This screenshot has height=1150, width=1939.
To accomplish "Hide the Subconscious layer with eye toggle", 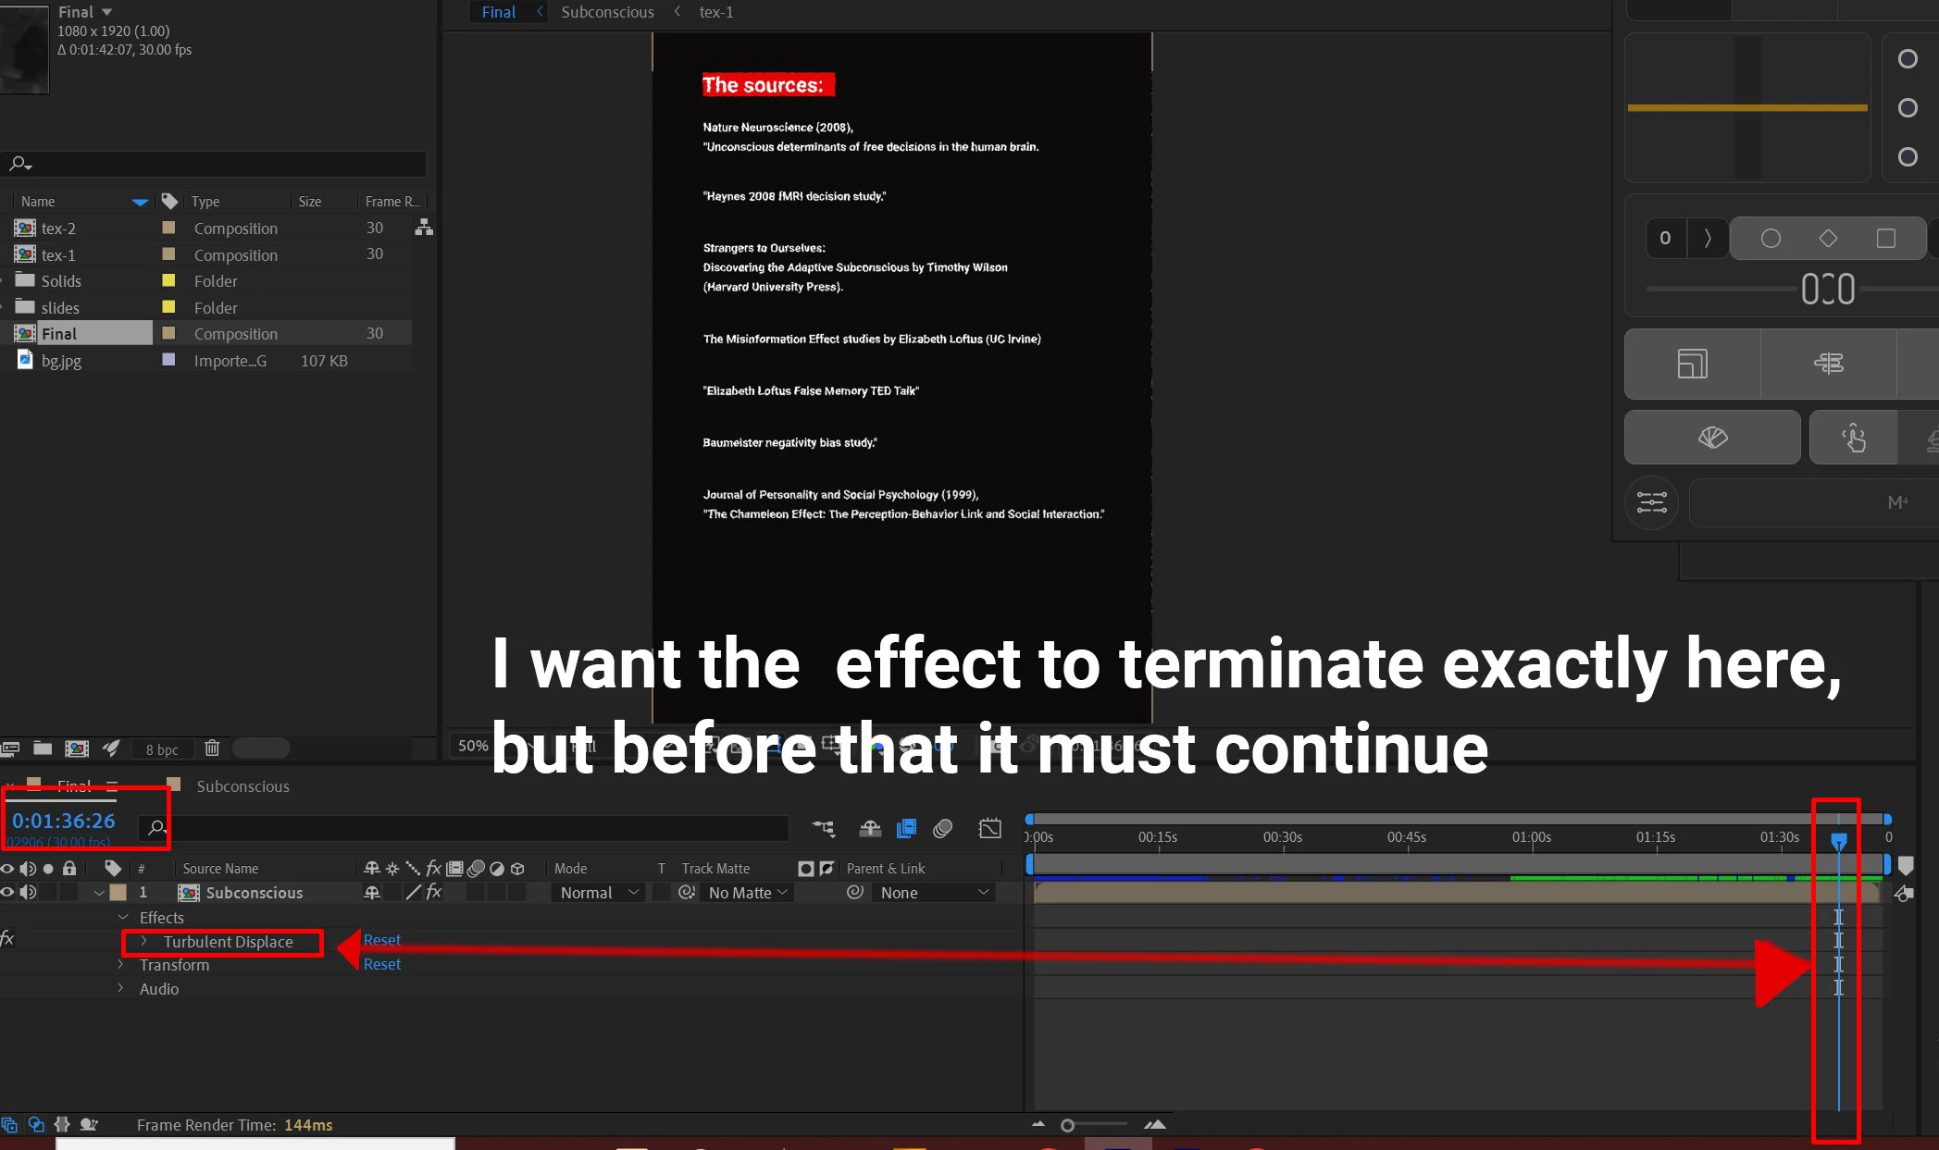I will 7,893.
